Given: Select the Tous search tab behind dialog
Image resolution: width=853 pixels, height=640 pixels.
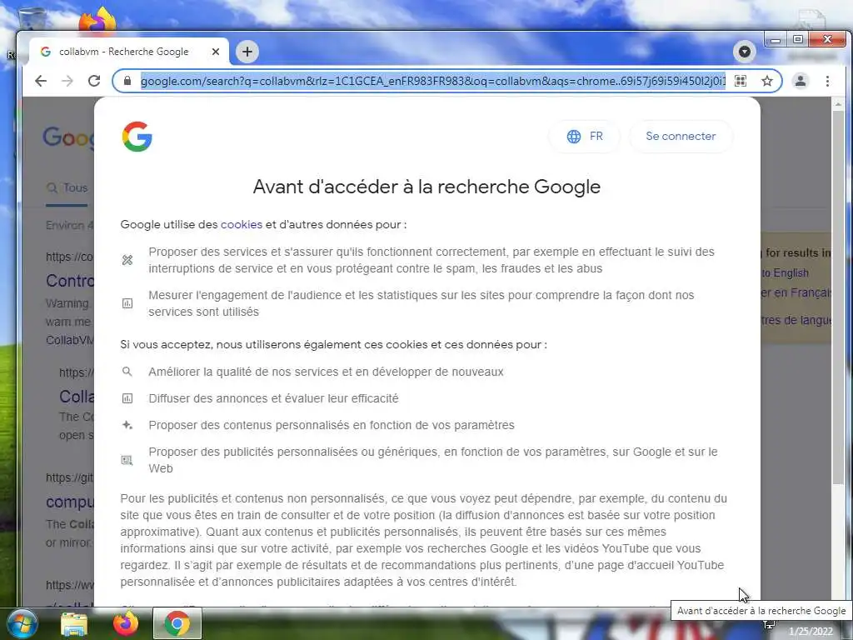Looking at the screenshot, I should pyautogui.click(x=67, y=187).
